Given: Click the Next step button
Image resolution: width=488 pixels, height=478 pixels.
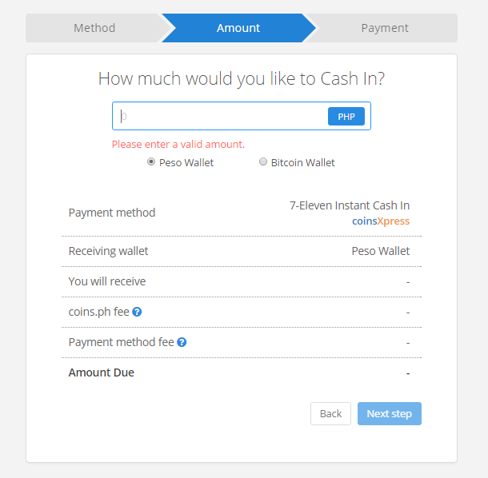Looking at the screenshot, I should point(389,413).
